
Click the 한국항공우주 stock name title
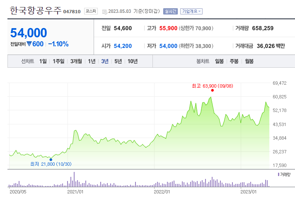[36, 10]
